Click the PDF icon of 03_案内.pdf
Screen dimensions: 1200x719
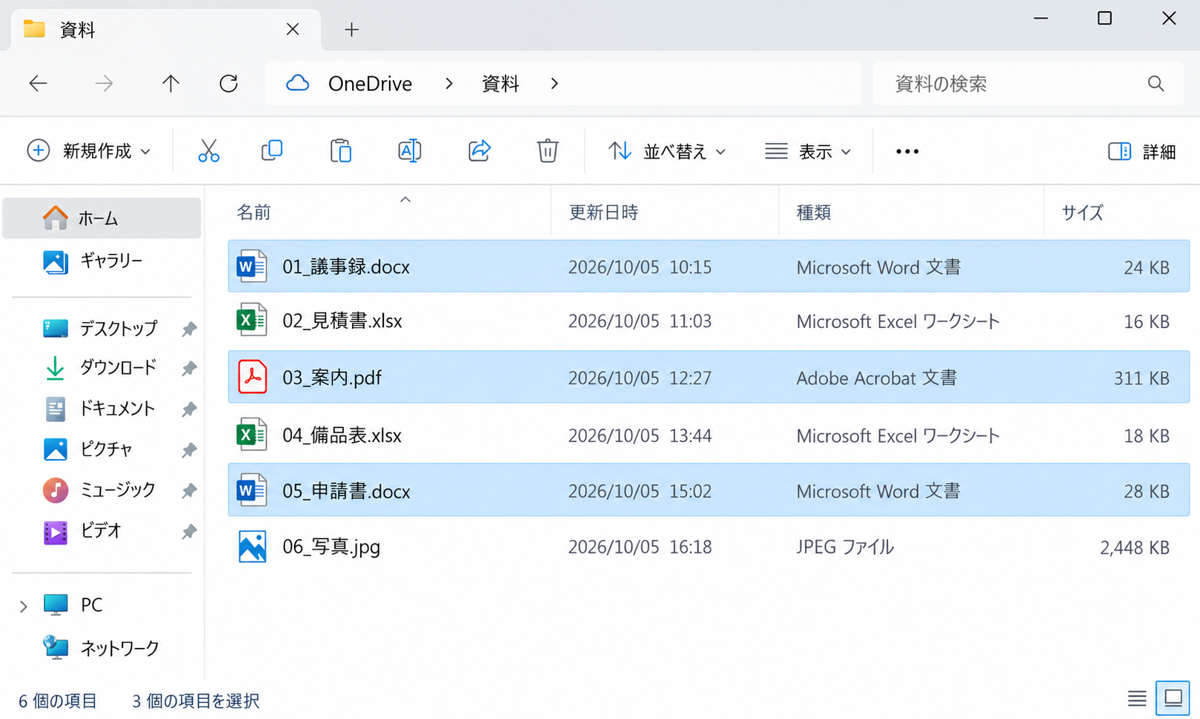pos(252,377)
